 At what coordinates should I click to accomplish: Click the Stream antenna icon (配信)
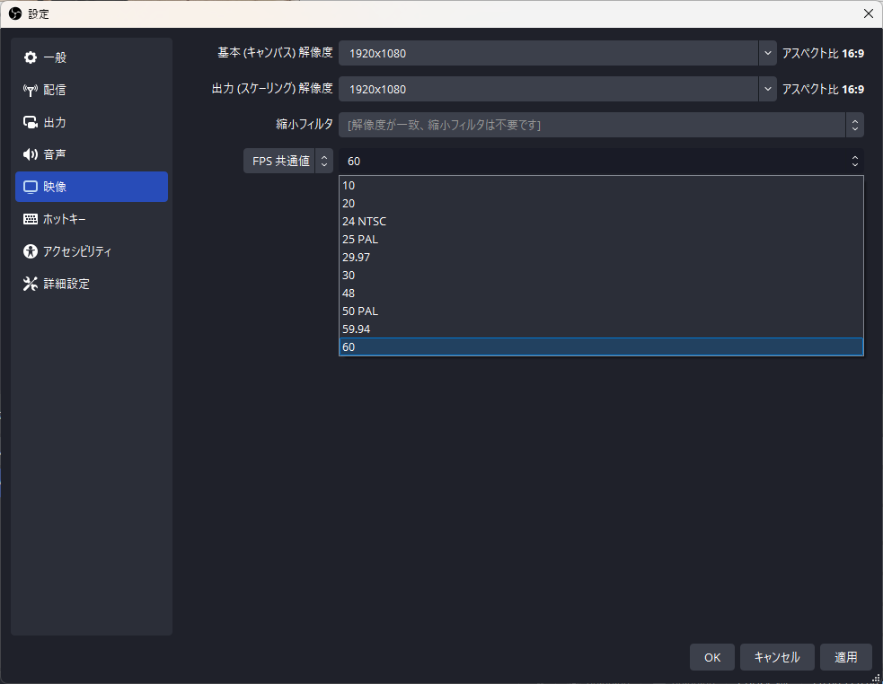point(31,90)
